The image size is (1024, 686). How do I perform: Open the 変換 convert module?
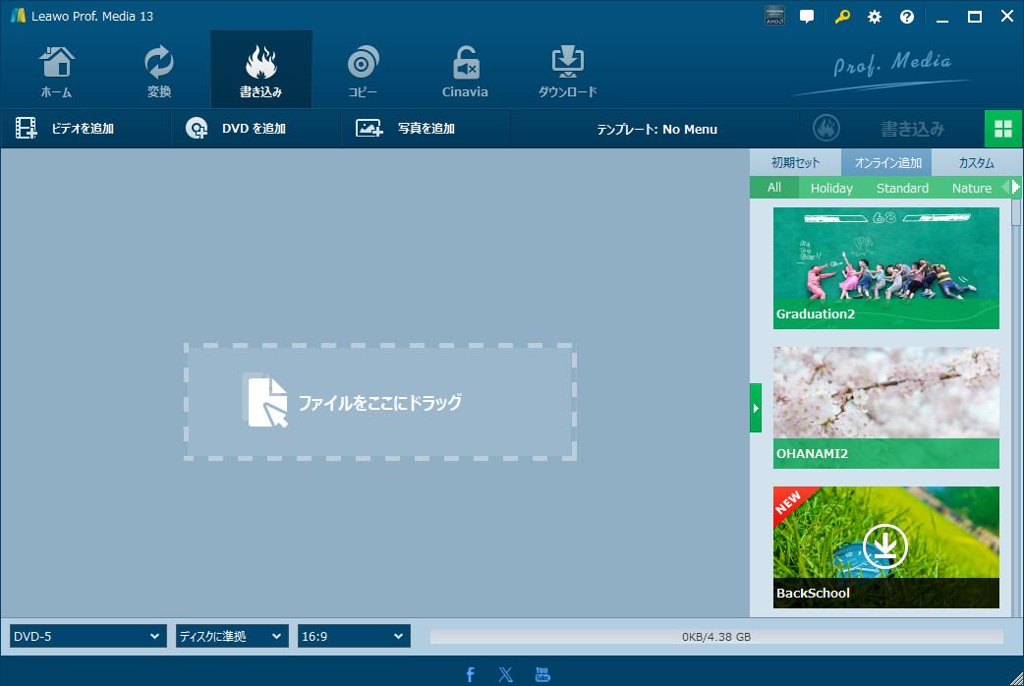tap(158, 71)
